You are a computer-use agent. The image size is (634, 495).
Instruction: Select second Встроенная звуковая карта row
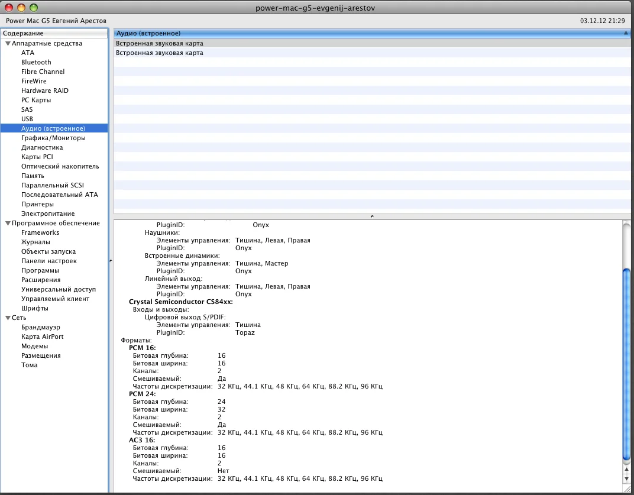pos(160,53)
